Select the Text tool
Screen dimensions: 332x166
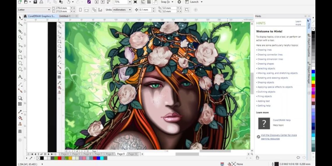(20, 77)
